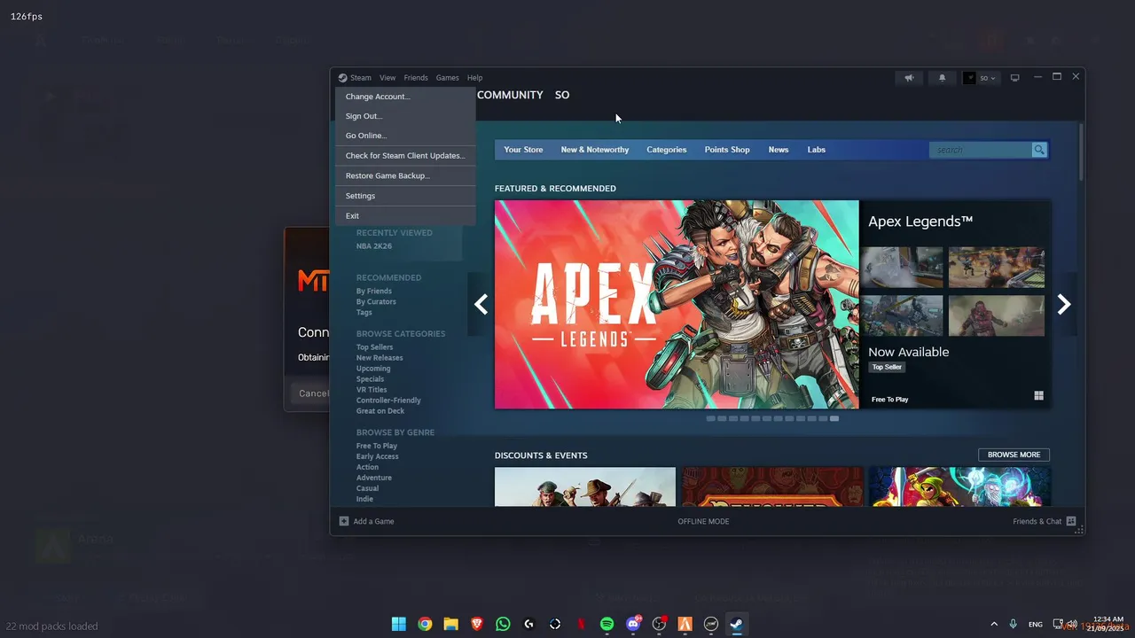Launch Chrome from taskbar
Viewport: 1135px width, 638px height.
click(425, 624)
